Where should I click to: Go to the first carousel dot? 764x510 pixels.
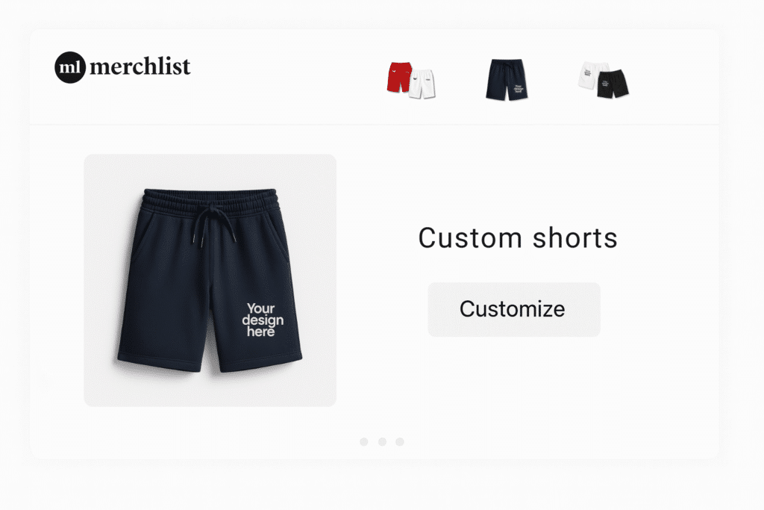pyautogui.click(x=364, y=442)
